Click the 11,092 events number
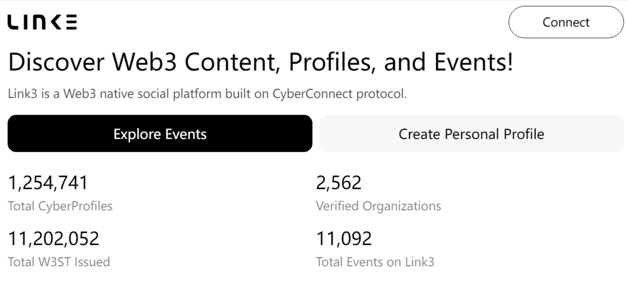This screenshot has width=627, height=284. point(344,239)
